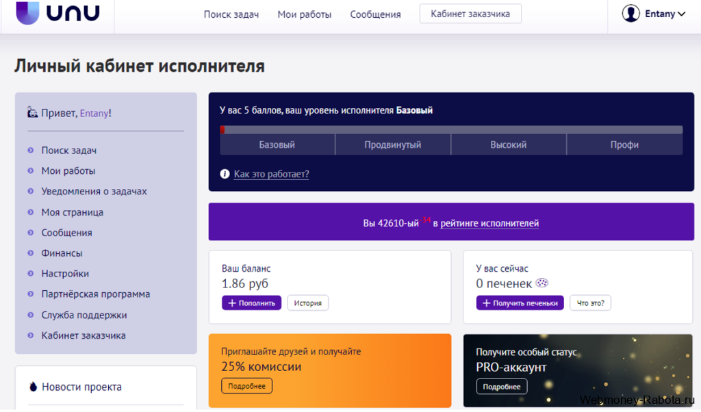
Task: Click the Entany username link in greeting
Action: tap(94, 114)
